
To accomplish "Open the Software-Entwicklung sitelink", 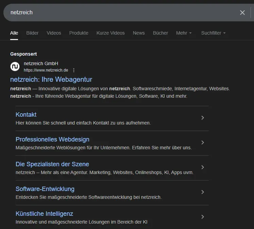I will [45, 189].
